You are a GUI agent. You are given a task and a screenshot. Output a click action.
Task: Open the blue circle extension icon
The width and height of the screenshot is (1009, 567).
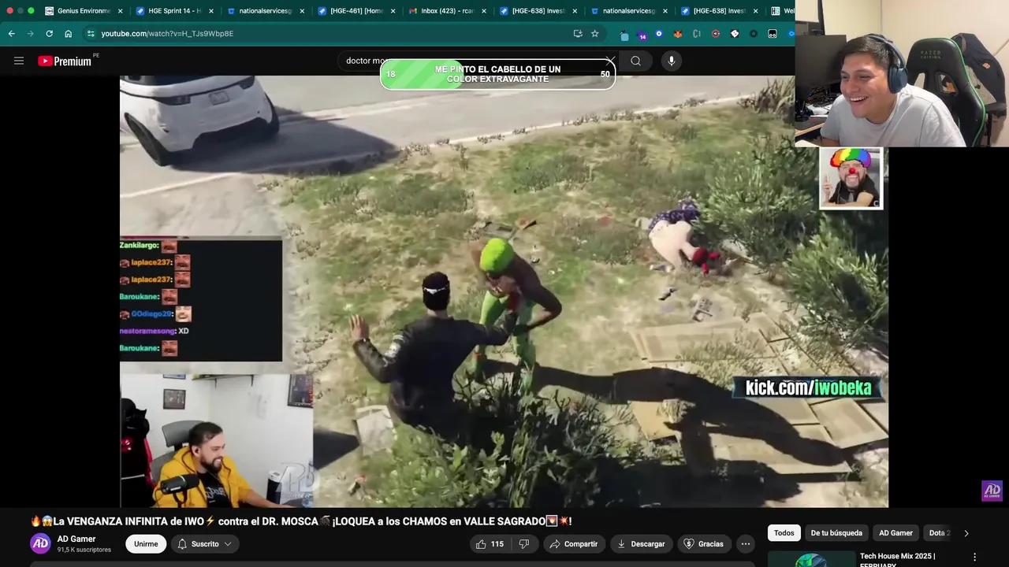659,34
